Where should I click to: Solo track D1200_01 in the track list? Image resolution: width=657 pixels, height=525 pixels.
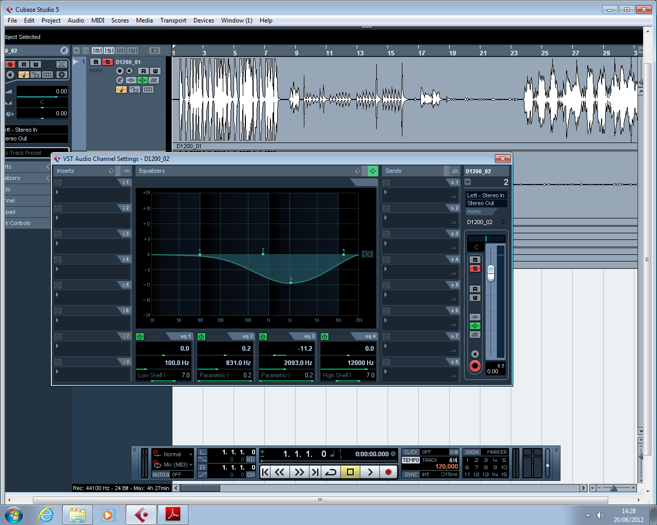click(x=107, y=62)
